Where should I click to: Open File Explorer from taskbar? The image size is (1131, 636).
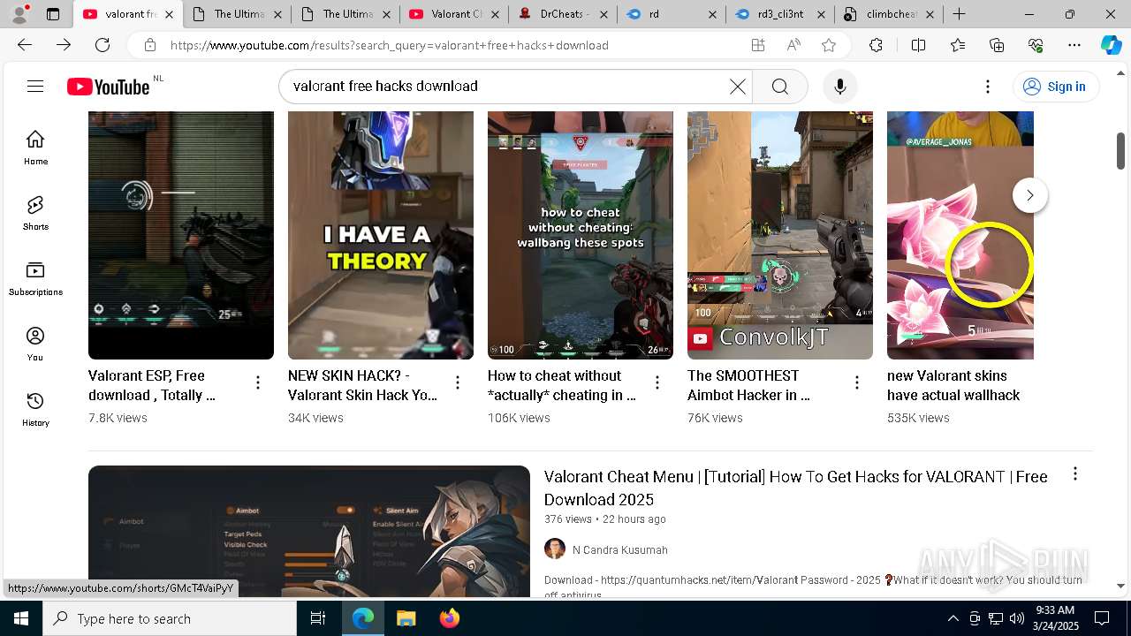406,618
